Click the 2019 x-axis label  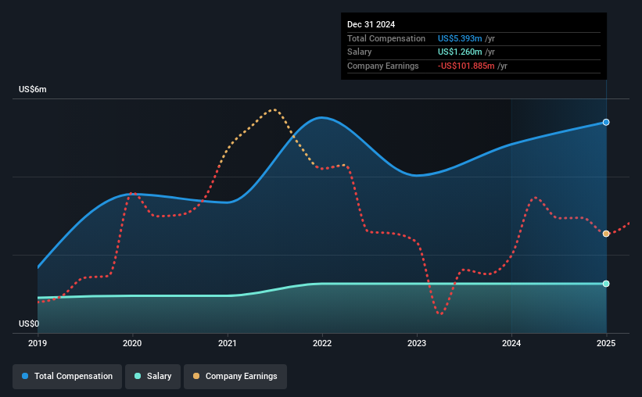pyautogui.click(x=38, y=343)
